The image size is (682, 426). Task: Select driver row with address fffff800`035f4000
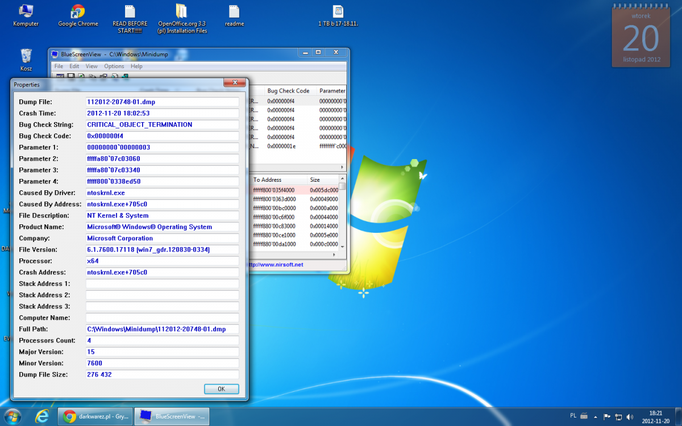tap(295, 190)
